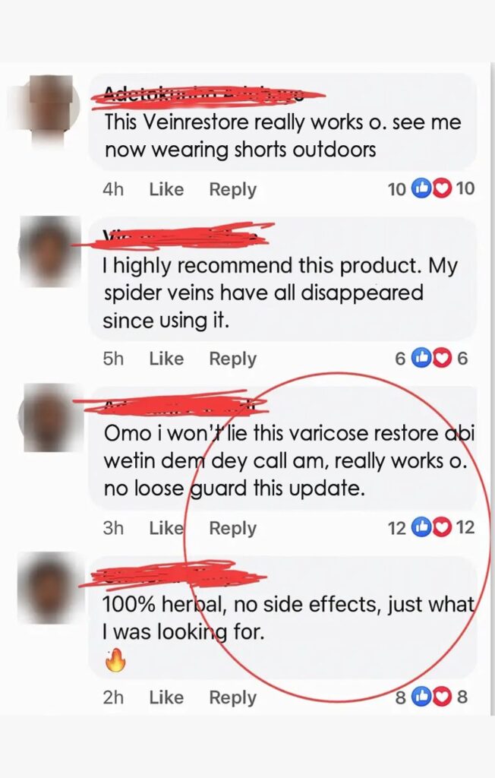This screenshot has width=495, height=778.
Task: Click the fire emoji in herbal comment
Action: [x=115, y=659]
